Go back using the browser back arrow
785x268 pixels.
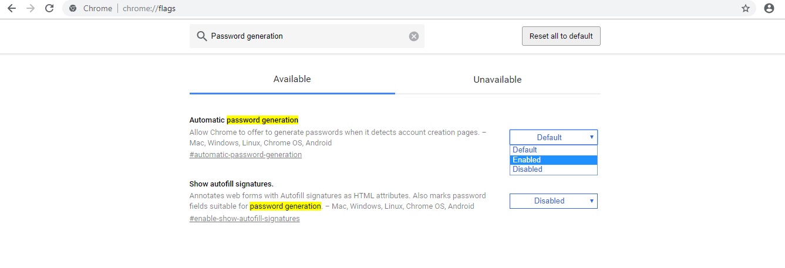click(11, 8)
